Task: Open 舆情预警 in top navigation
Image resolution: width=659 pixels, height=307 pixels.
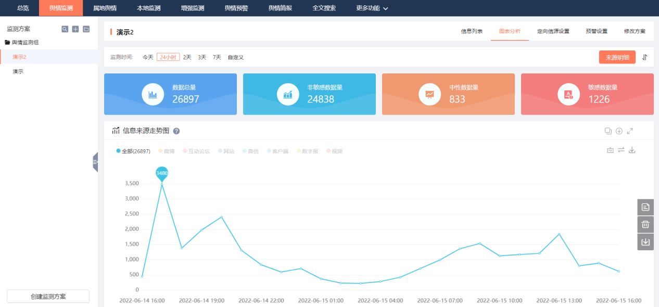Action: 236,8
